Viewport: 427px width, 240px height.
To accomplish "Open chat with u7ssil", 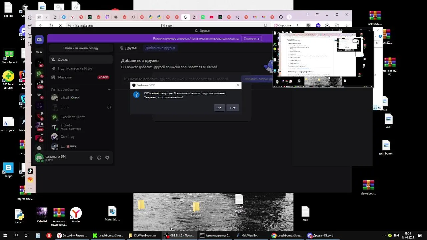I will (x=81, y=97).
